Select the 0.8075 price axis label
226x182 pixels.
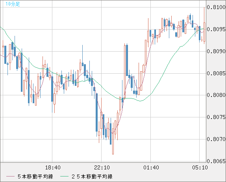coord(216,117)
